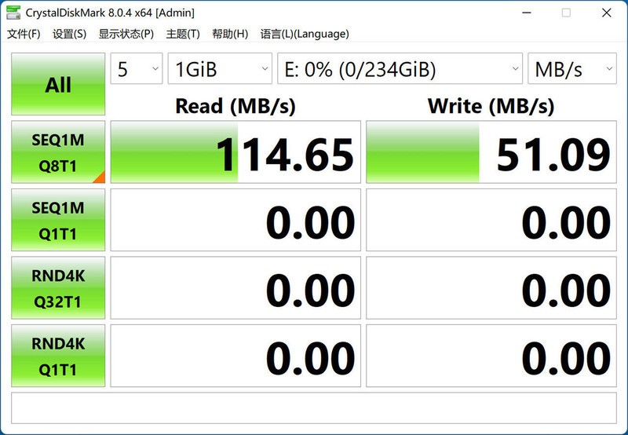Click the RND4K Q1T1 read value 0.00
This screenshot has height=435, width=628.
pyautogui.click(x=235, y=356)
